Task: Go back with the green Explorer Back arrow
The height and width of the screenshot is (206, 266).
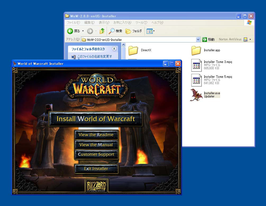Action: click(x=70, y=31)
